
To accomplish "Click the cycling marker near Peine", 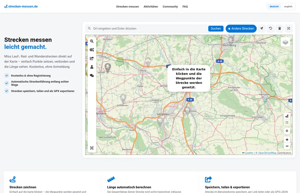I will [x=148, y=62].
